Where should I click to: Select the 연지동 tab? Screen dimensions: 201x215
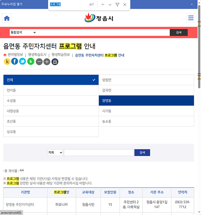click(x=51, y=90)
